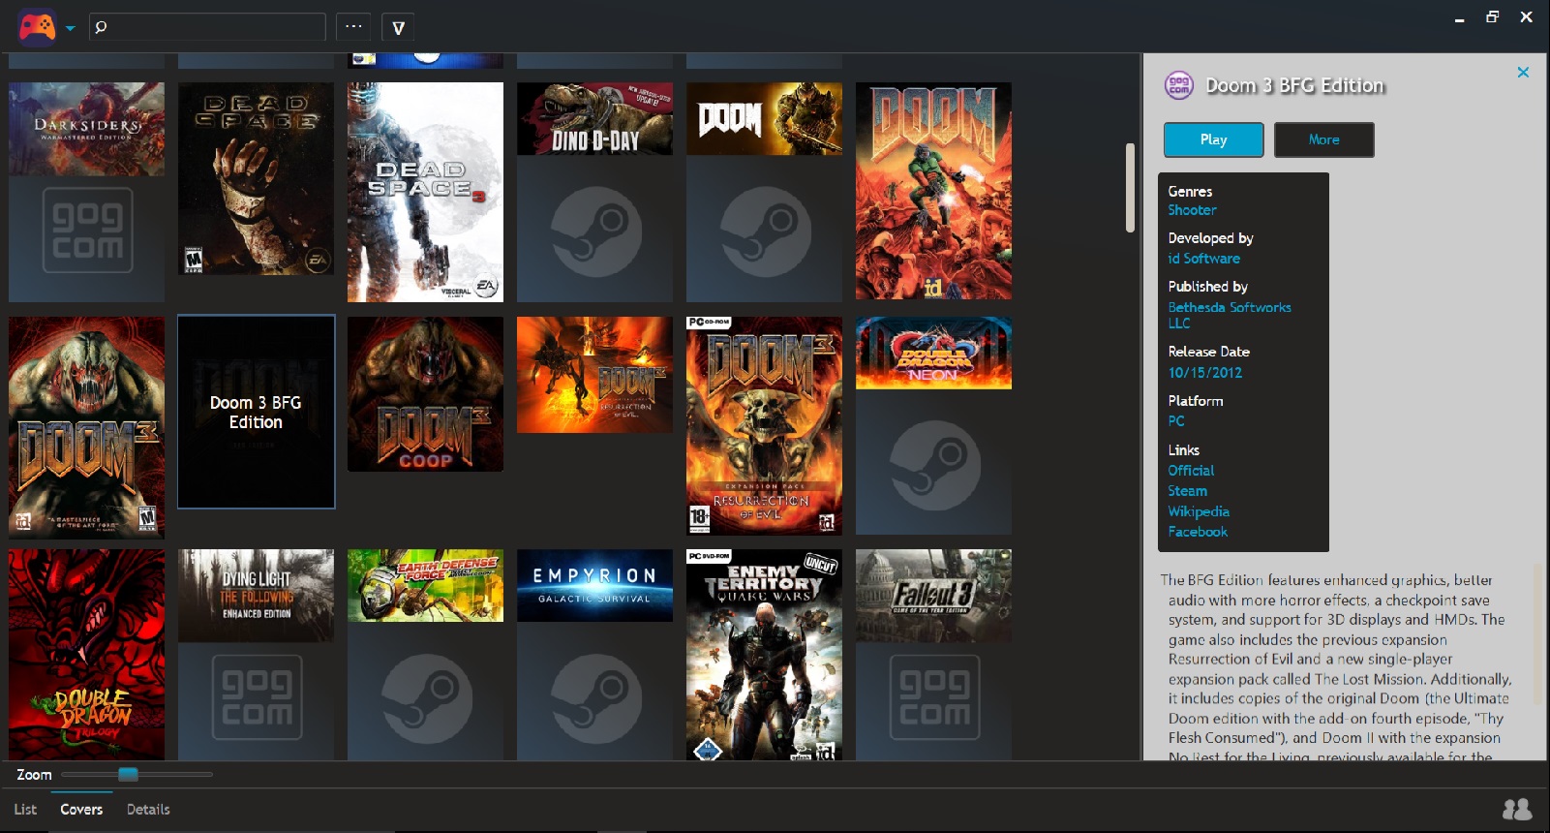The height and width of the screenshot is (833, 1550).
Task: Select the DOOM 3 COOP cover
Action: click(425, 394)
